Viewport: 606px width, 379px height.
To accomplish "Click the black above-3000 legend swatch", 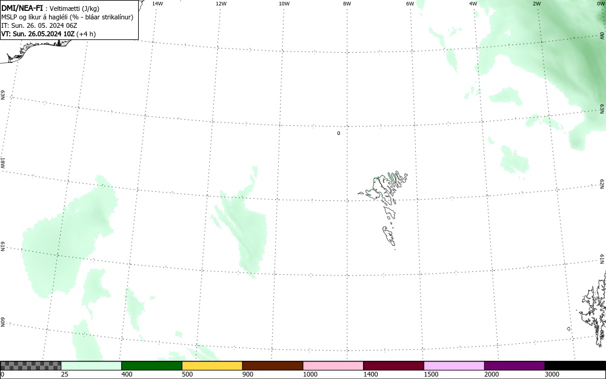I will (x=575, y=366).
